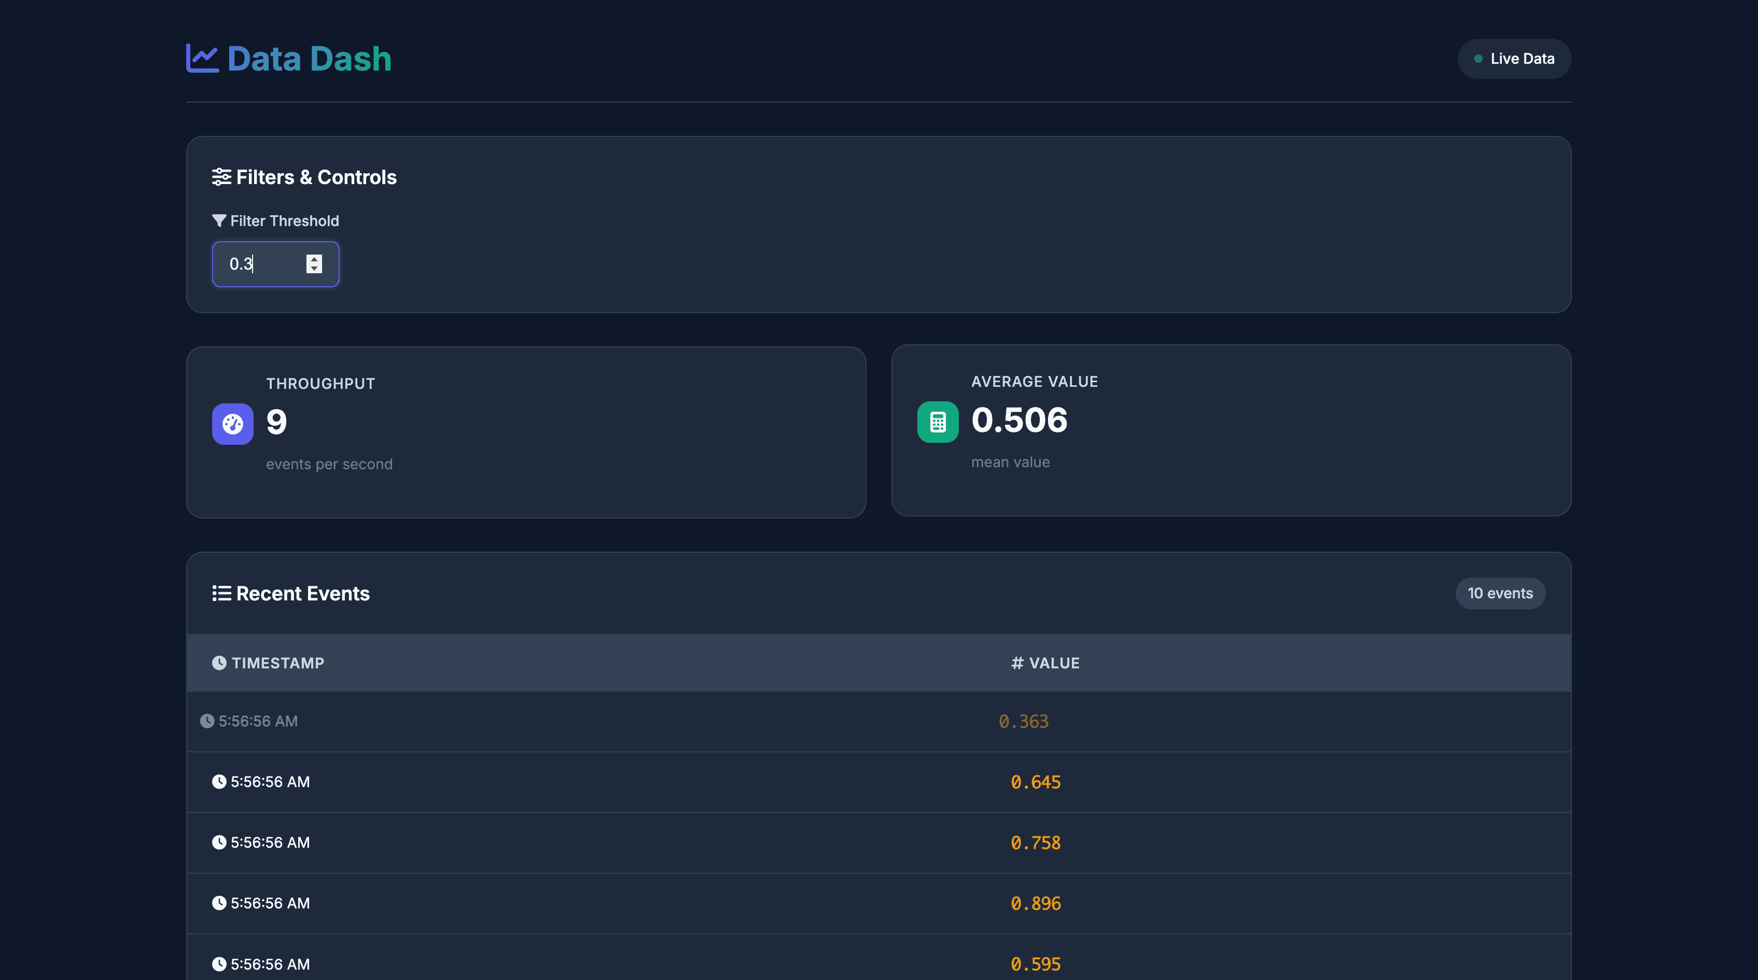Click the TIMESTAMP column header
Image resolution: width=1758 pixels, height=980 pixels.
(x=278, y=662)
